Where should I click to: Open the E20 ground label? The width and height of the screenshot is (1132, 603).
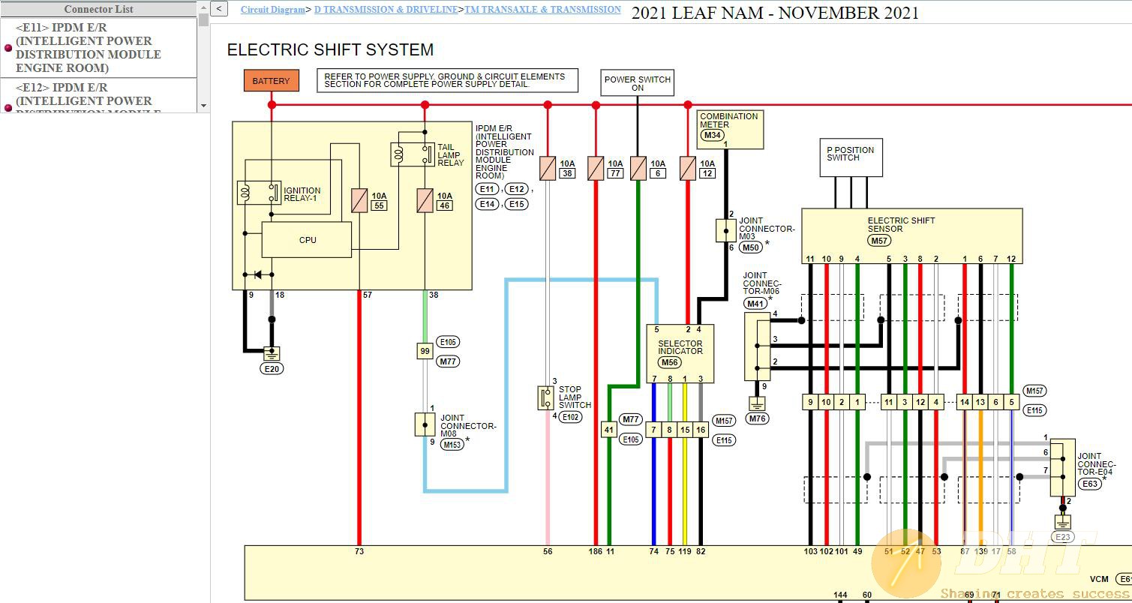[272, 368]
